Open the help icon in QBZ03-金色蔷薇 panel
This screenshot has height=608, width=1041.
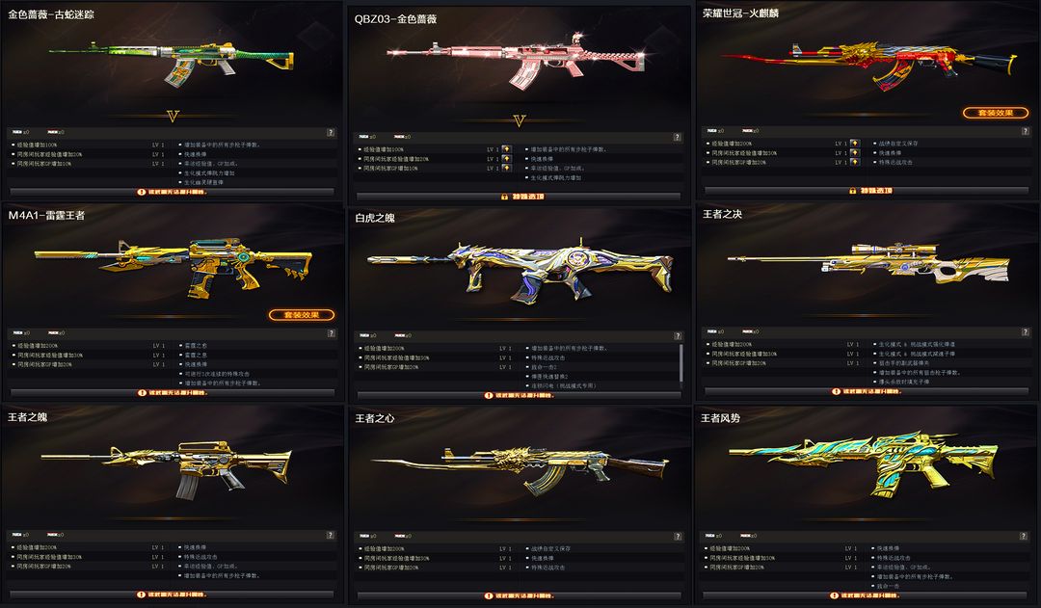[x=678, y=138]
